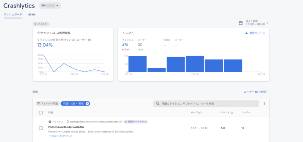Viewport: 303px width, 142px height.
Task: Select the 非重大 trend metric
Action: [166, 43]
